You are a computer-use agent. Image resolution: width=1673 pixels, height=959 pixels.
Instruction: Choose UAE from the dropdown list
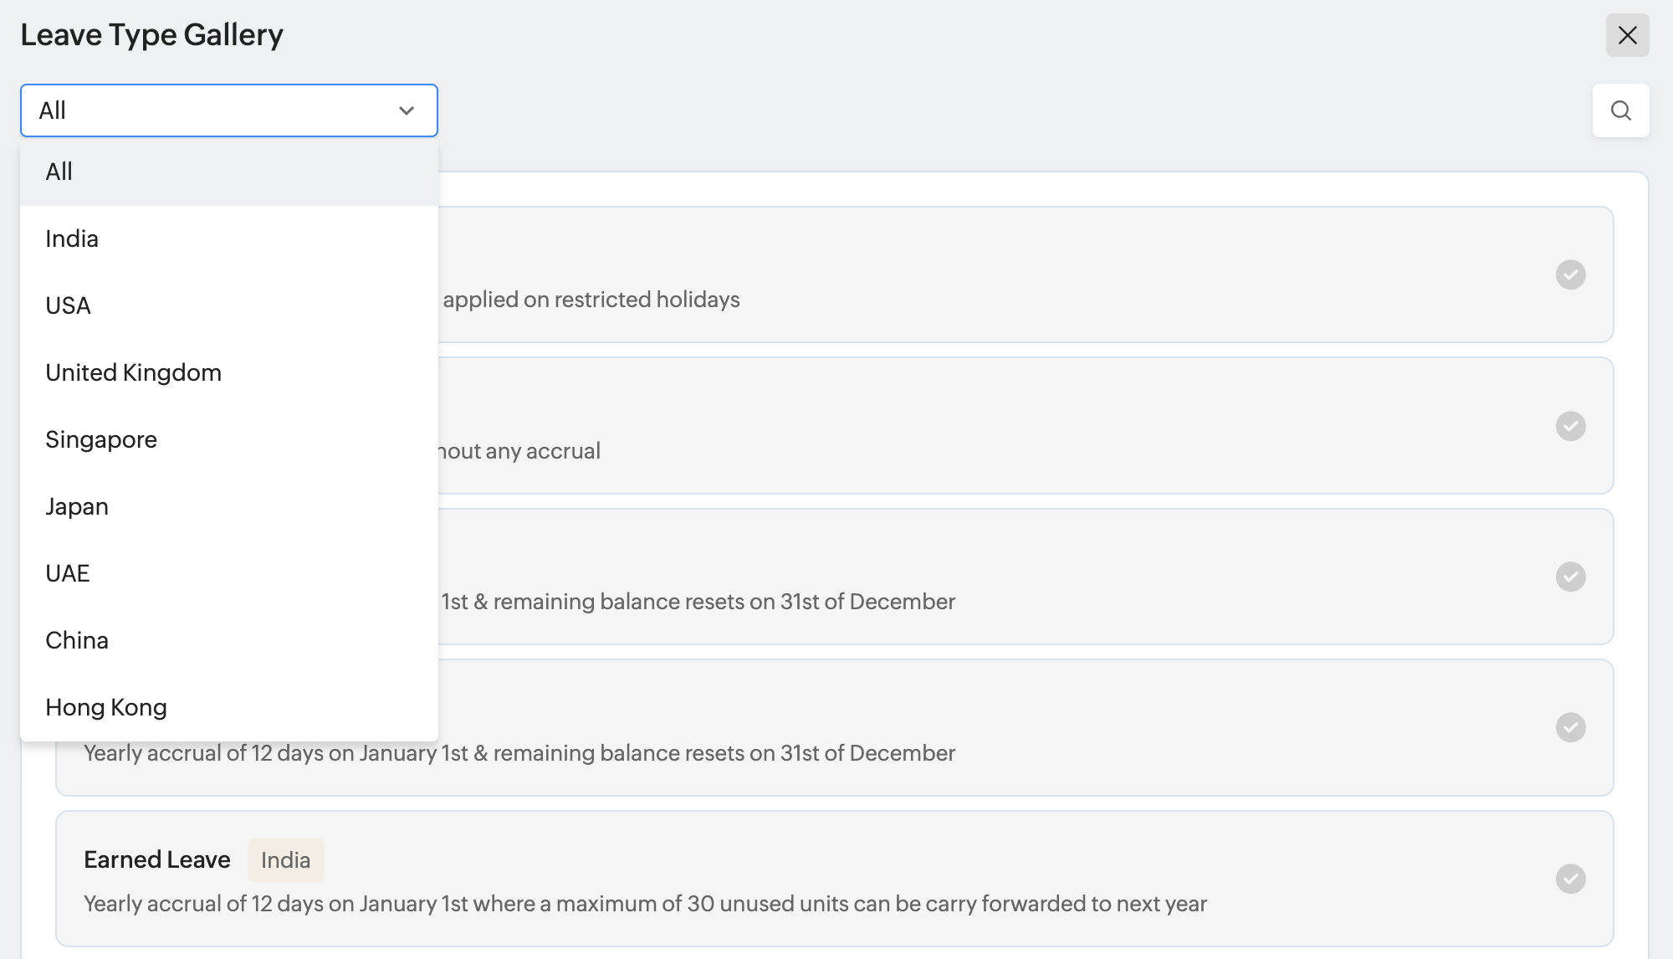point(68,574)
